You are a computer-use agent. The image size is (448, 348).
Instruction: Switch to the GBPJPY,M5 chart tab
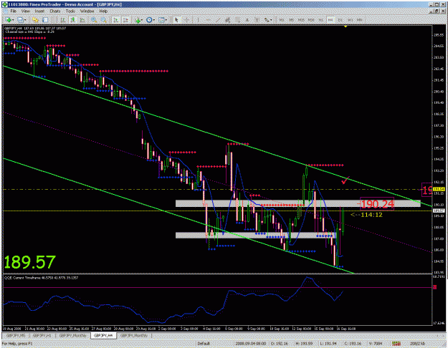pos(16,336)
